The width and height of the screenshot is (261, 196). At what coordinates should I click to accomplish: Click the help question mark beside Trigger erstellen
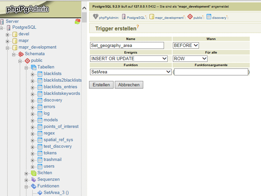[x=138, y=27]
